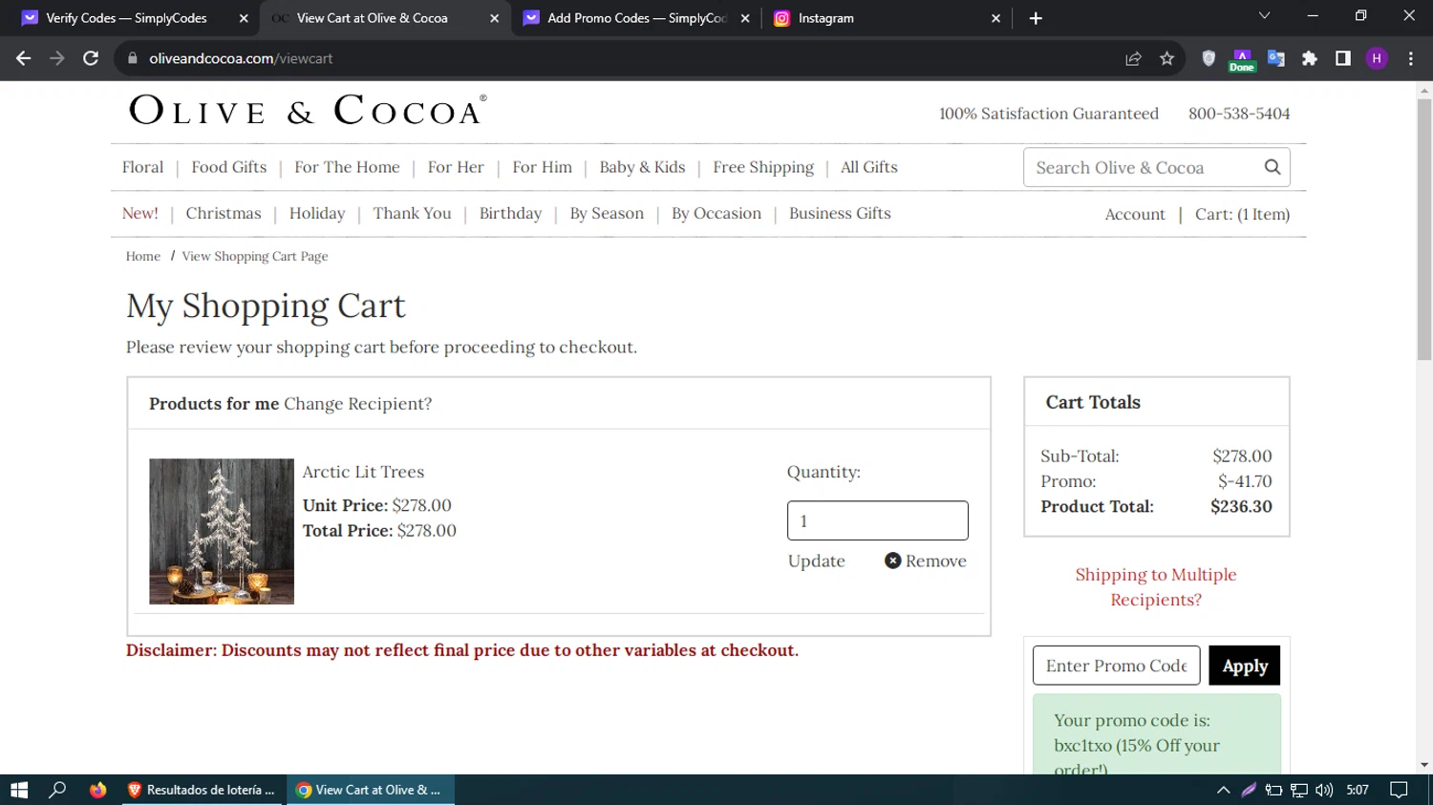Click the page vertical scrollbar

click(x=1424, y=229)
